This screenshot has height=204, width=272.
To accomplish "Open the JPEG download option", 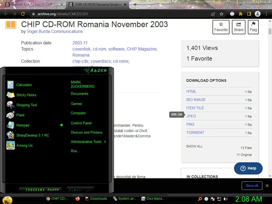I will coord(191,116).
